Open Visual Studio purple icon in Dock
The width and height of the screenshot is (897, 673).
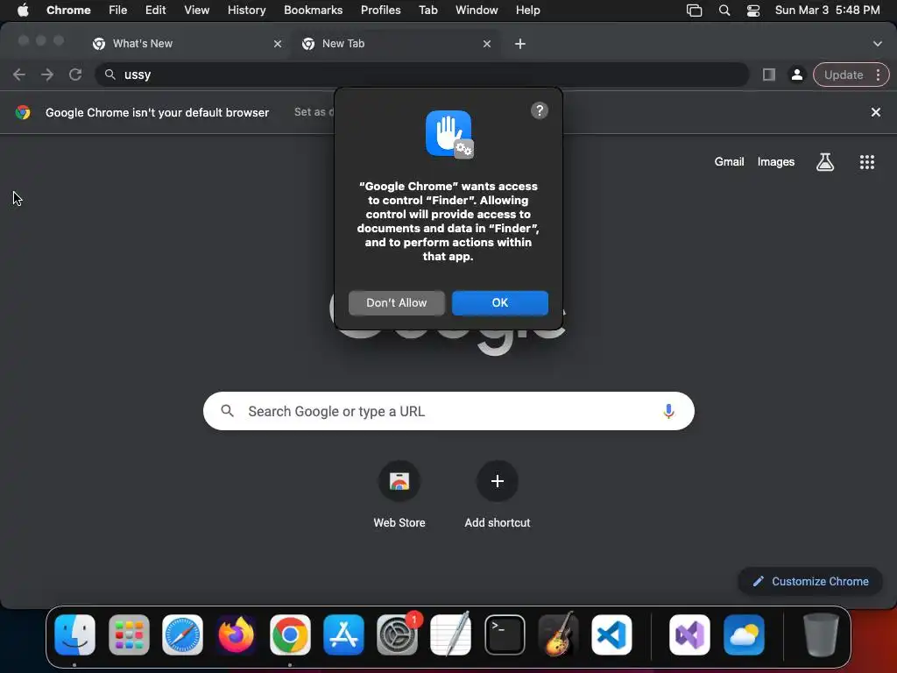click(x=690, y=634)
